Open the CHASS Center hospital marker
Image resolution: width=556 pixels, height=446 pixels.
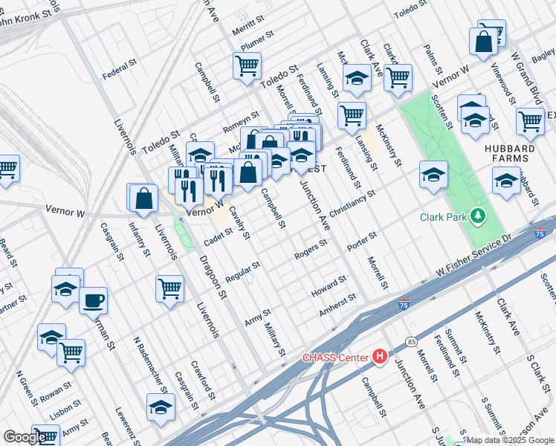379,356
